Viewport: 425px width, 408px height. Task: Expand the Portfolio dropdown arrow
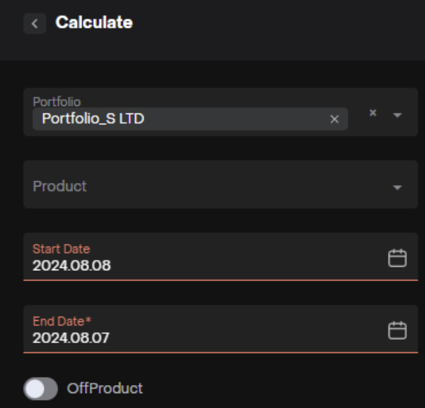pos(397,115)
